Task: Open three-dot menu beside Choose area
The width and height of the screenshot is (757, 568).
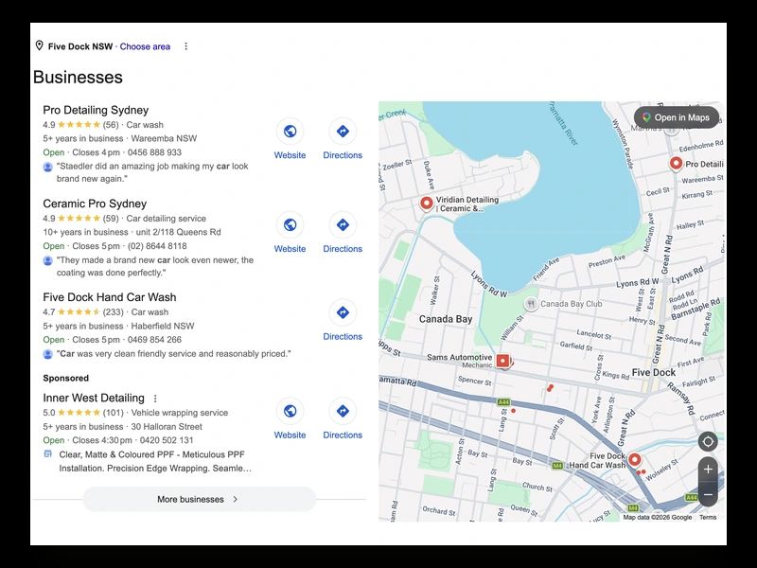Action: (x=185, y=46)
